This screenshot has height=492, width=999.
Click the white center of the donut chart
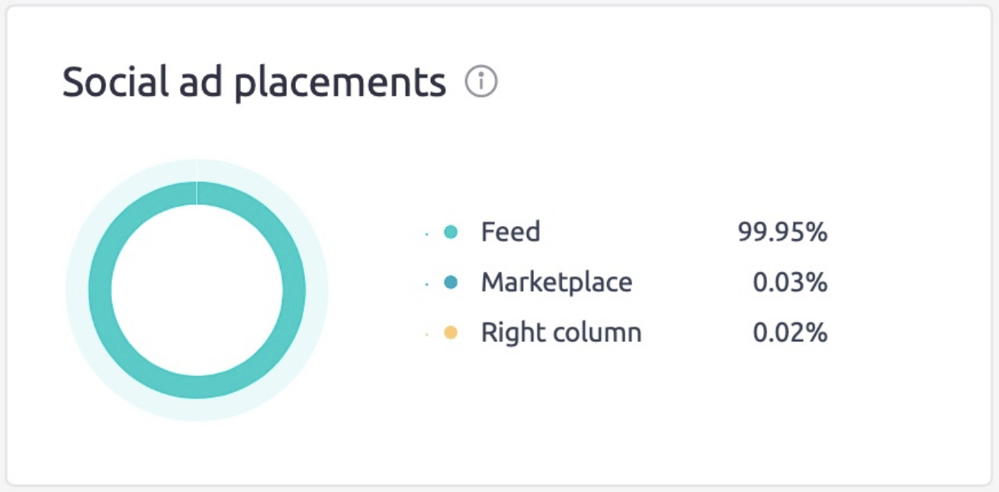(x=197, y=289)
